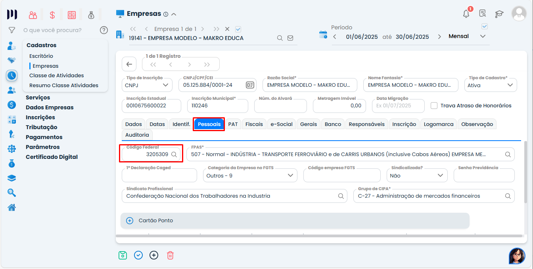
Task: Open the red calculator module icon
Action: (x=72, y=15)
